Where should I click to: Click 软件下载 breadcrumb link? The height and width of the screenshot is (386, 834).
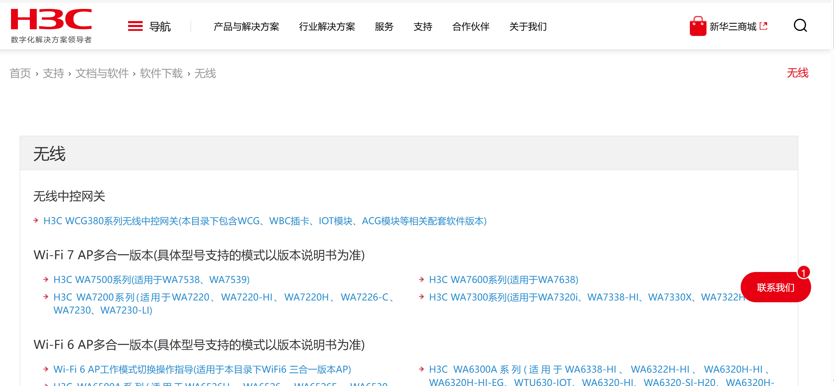tap(161, 73)
